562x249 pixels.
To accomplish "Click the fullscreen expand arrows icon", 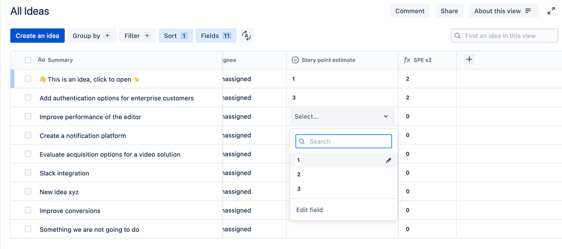I will click(551, 11).
